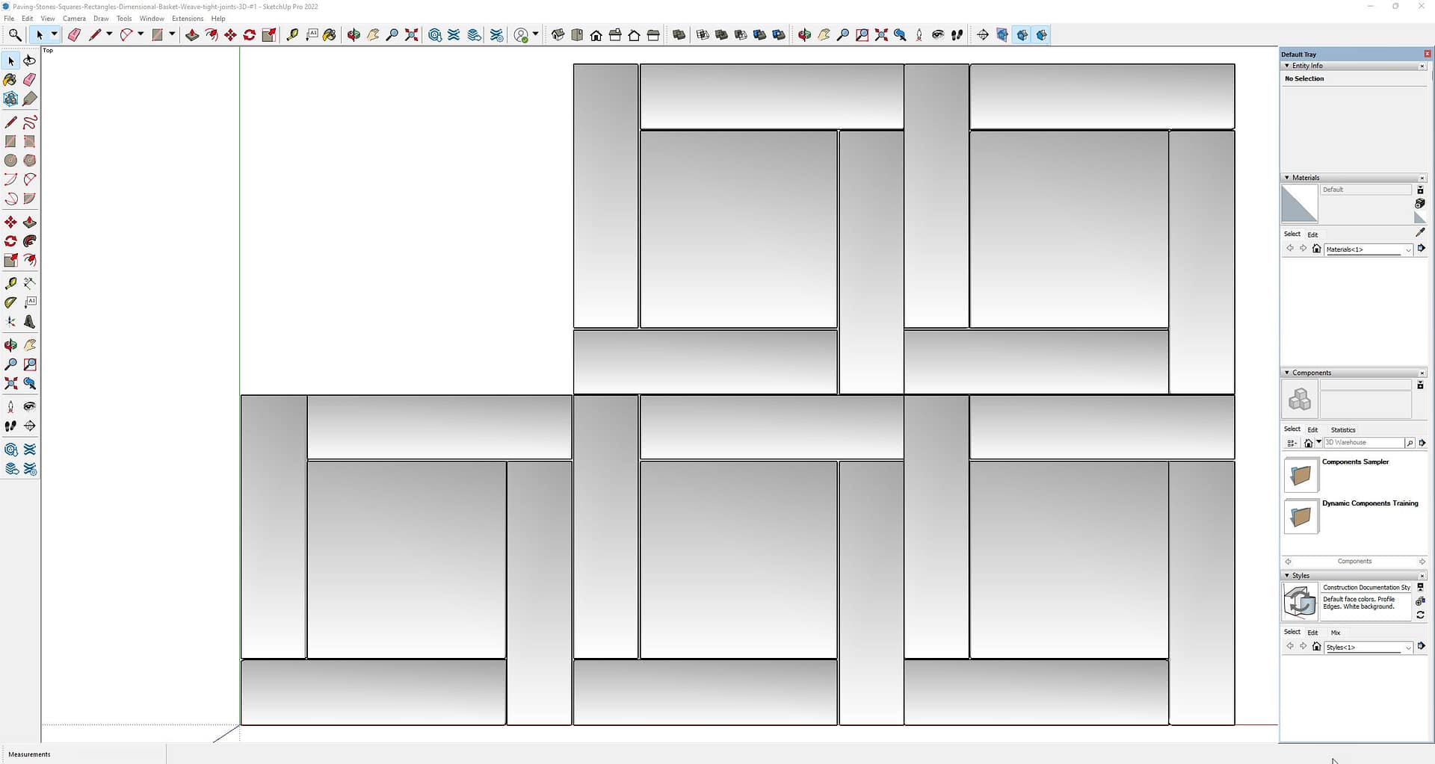Select the Position Camera tool
Viewport: 1435px width, 764px height.
click(x=10, y=407)
